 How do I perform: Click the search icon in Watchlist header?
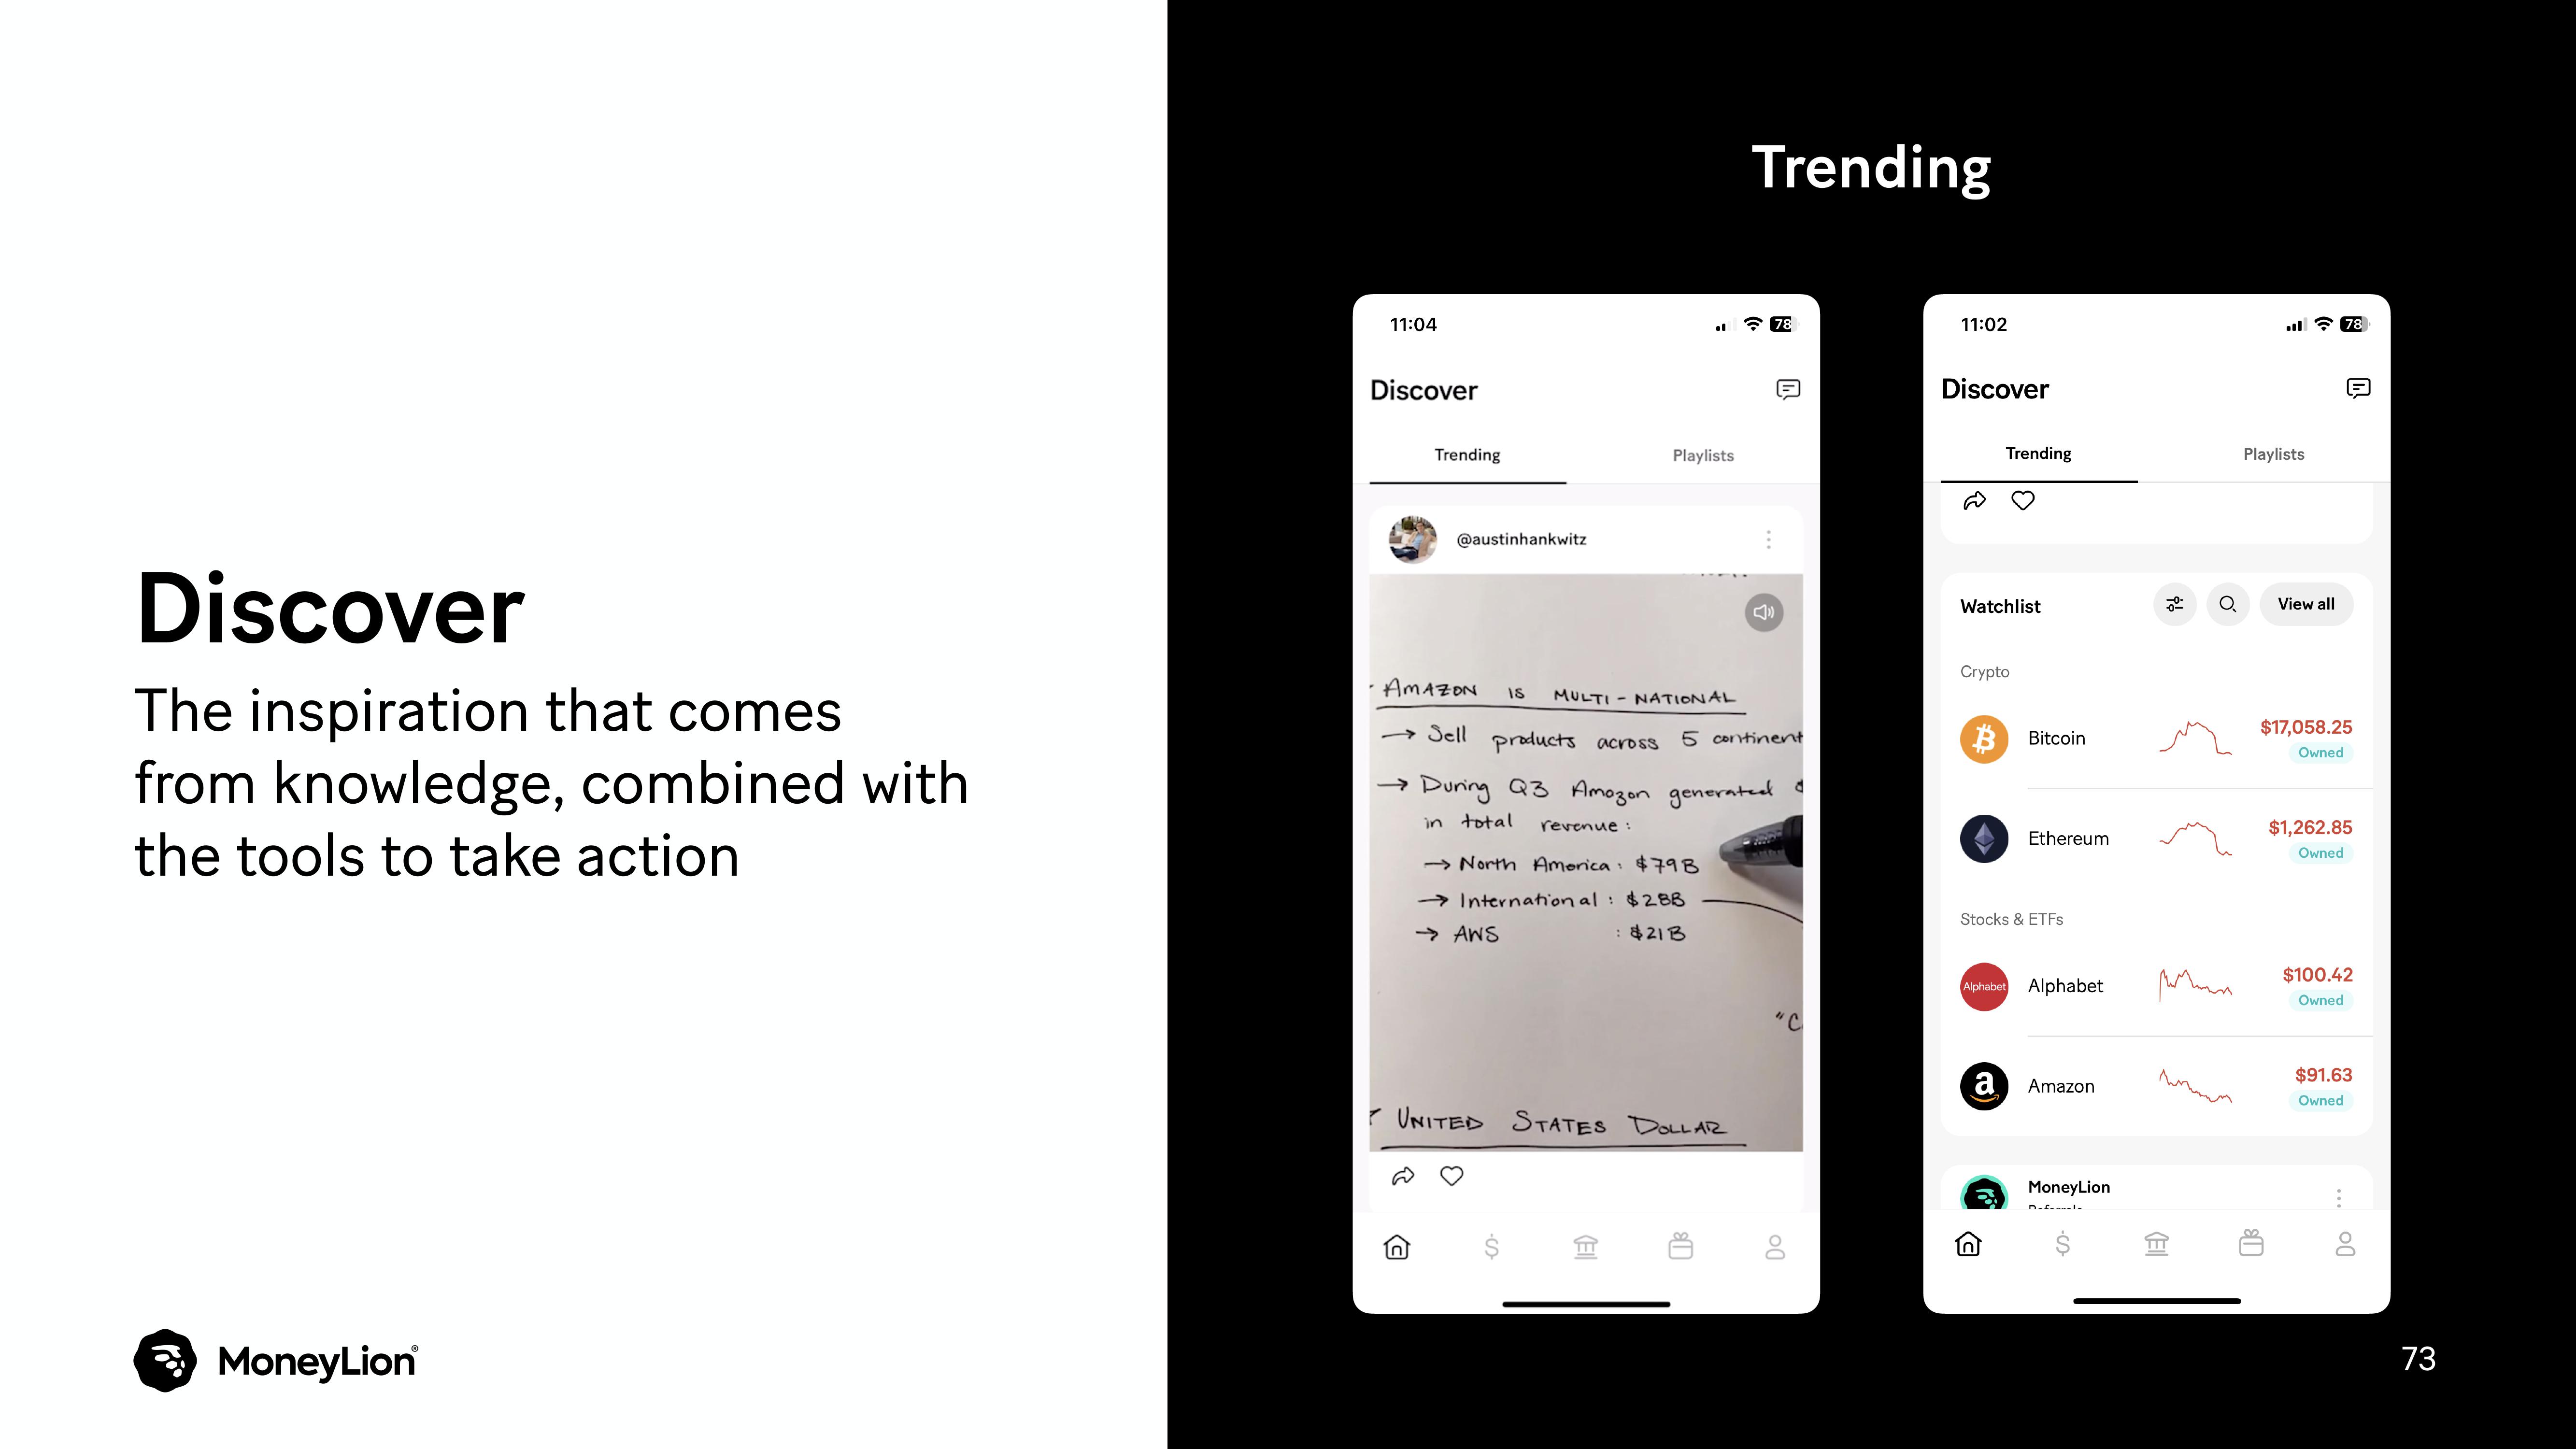[x=2227, y=605]
